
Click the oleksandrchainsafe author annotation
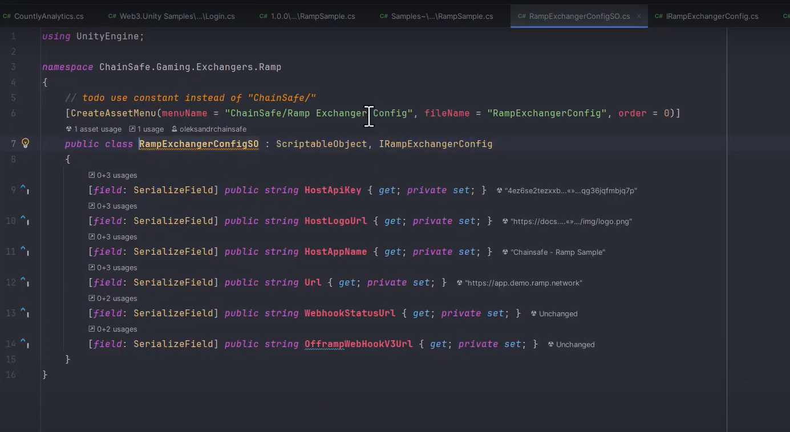click(213, 129)
